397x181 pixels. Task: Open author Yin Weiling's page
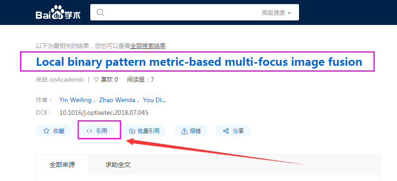[75, 100]
